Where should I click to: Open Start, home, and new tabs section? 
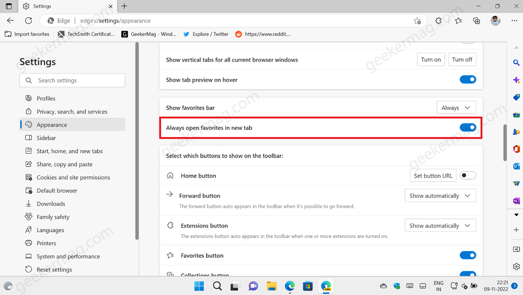click(72, 151)
